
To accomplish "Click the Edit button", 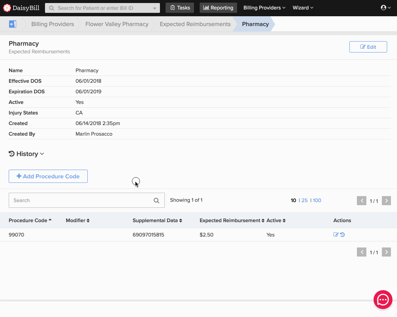I will click(x=368, y=47).
